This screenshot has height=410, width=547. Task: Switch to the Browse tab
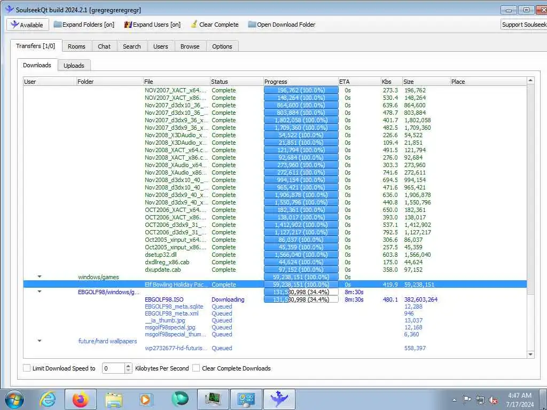190,46
